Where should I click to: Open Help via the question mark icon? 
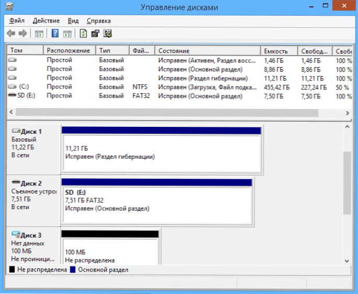(55, 34)
